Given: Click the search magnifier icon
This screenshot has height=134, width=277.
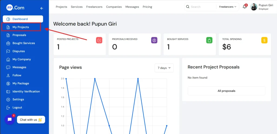Looking at the screenshot, I should 188,7.
